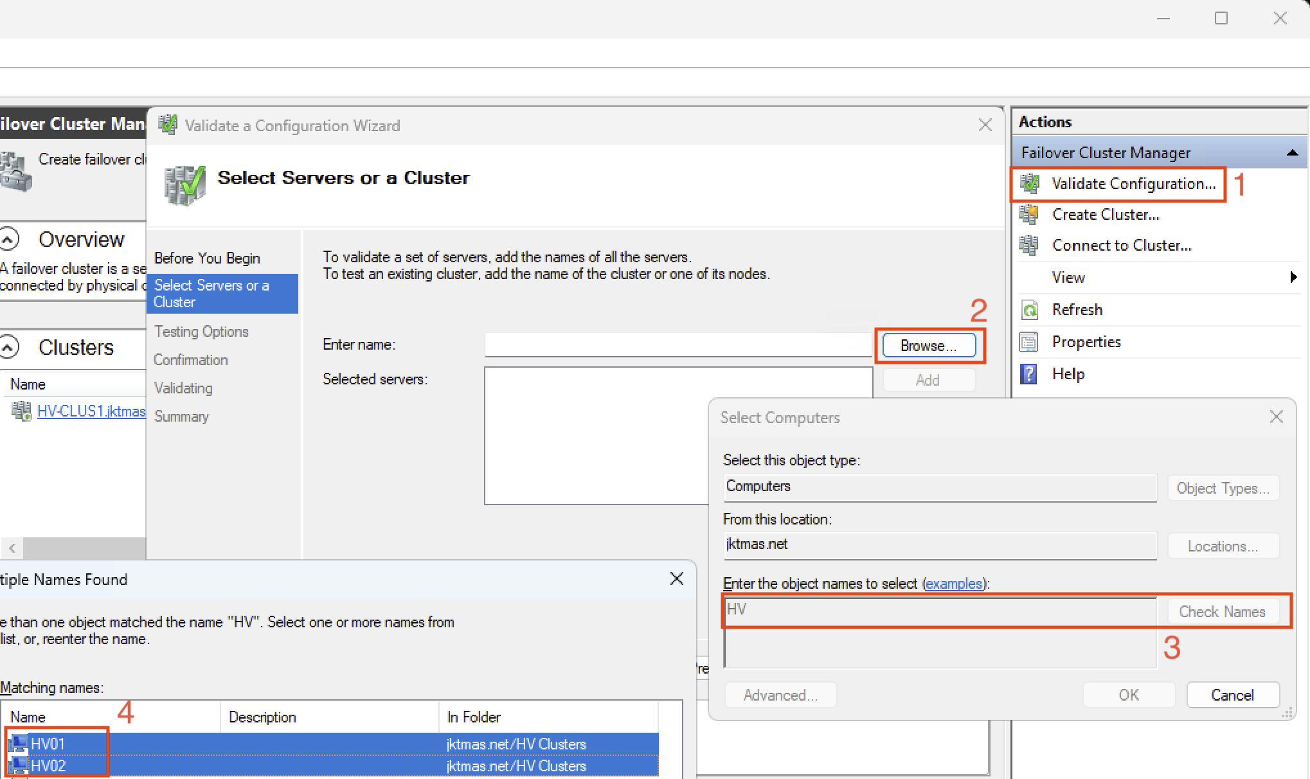Click the HV-CLUS1 cluster icon
This screenshot has height=779, width=1310.
[x=21, y=411]
